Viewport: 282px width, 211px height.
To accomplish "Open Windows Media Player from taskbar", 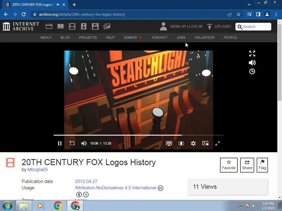I will 41,206.
